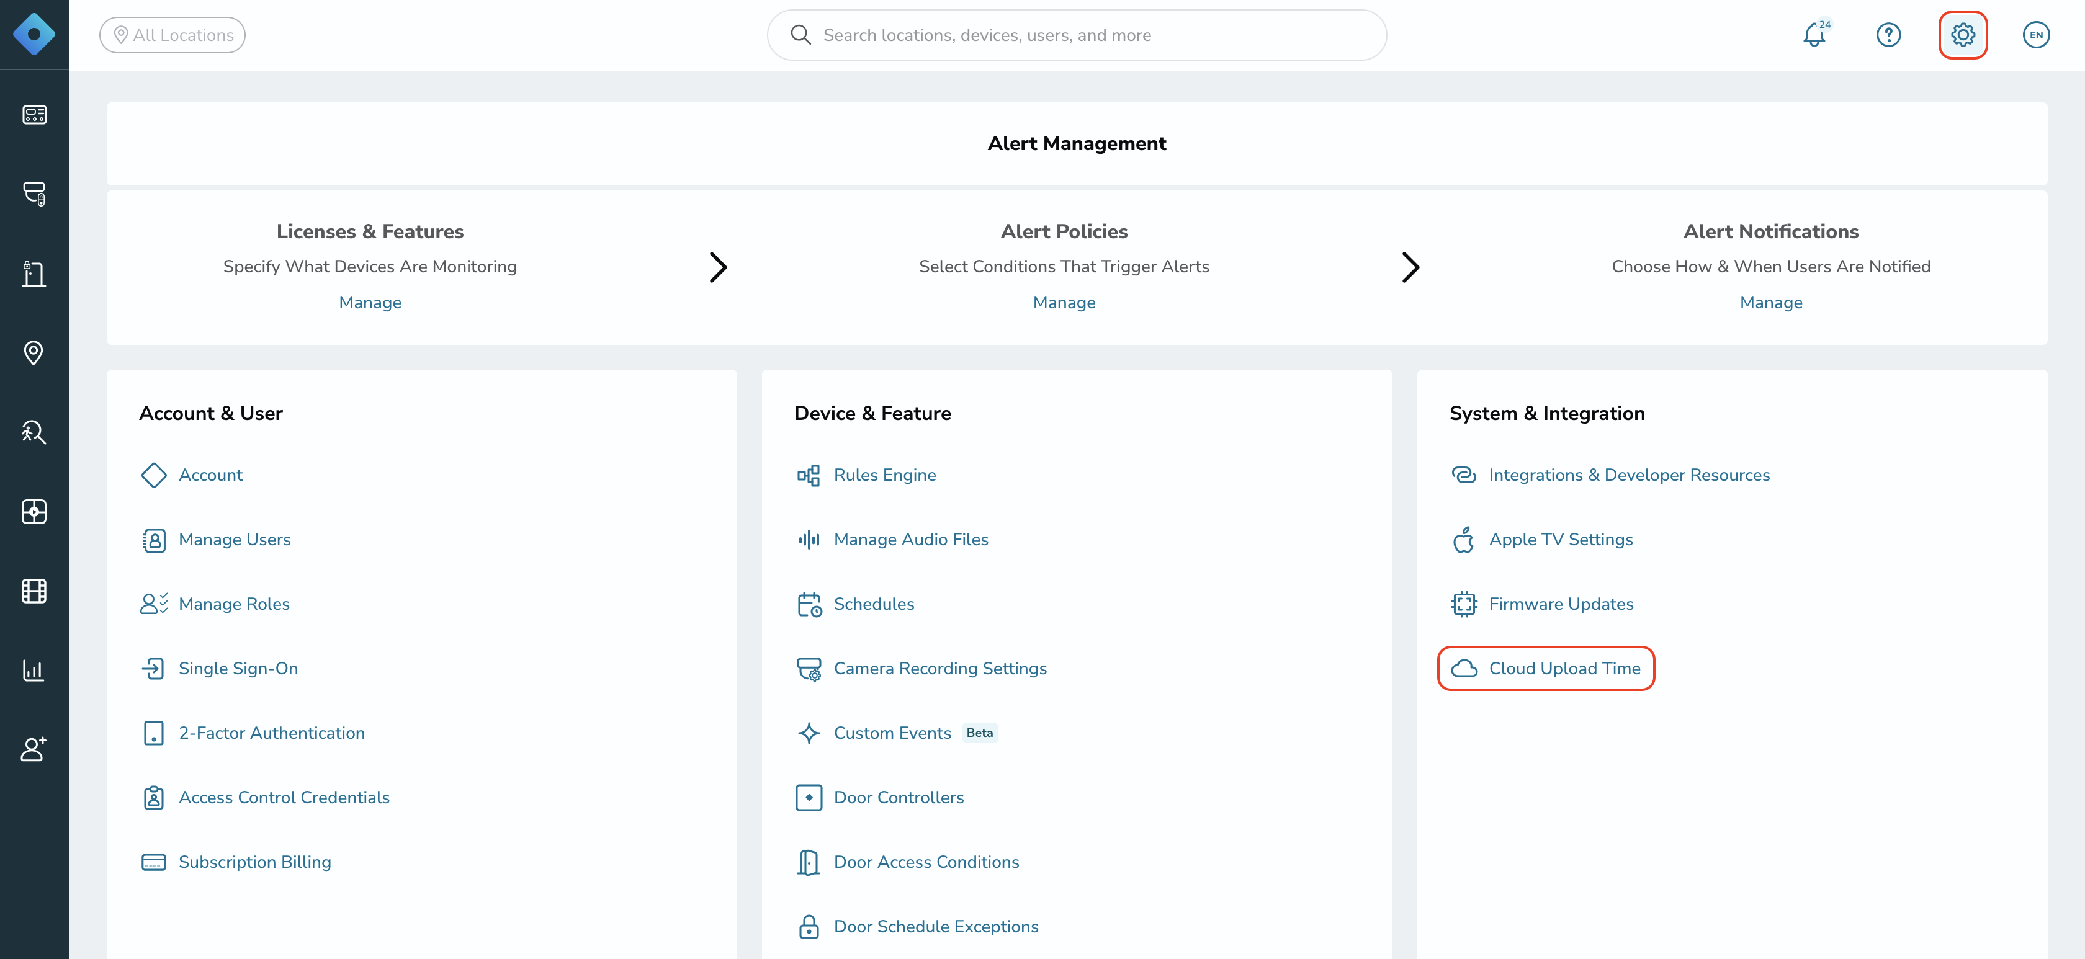Click the Access Control Credentials badge icon
Image resolution: width=2085 pixels, height=959 pixels.
click(154, 798)
